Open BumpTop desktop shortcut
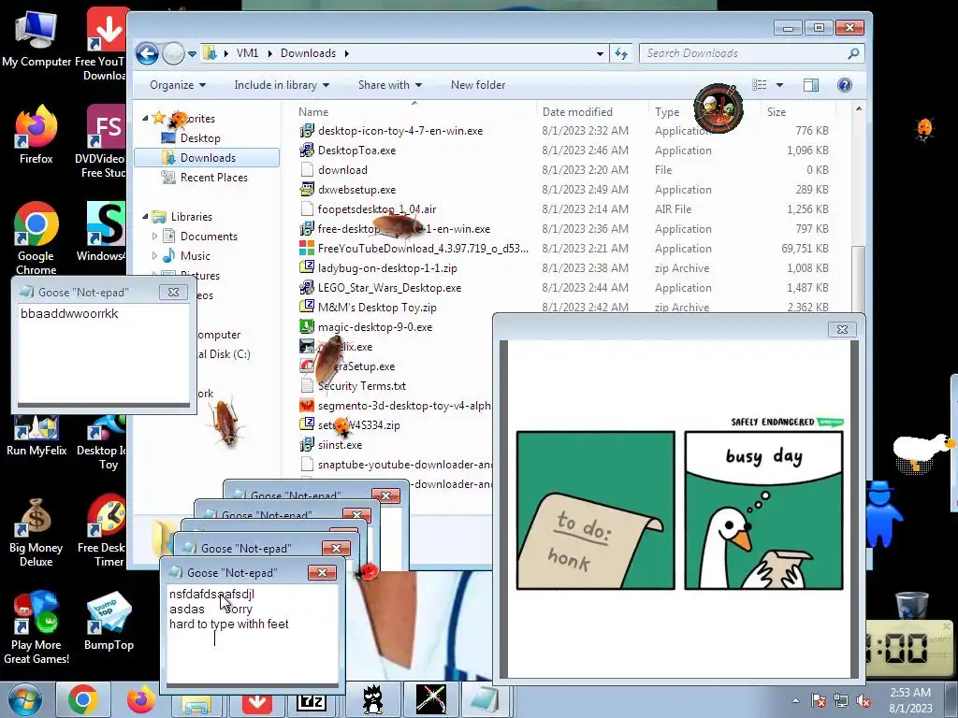Image resolution: width=958 pixels, height=718 pixels. (x=109, y=621)
